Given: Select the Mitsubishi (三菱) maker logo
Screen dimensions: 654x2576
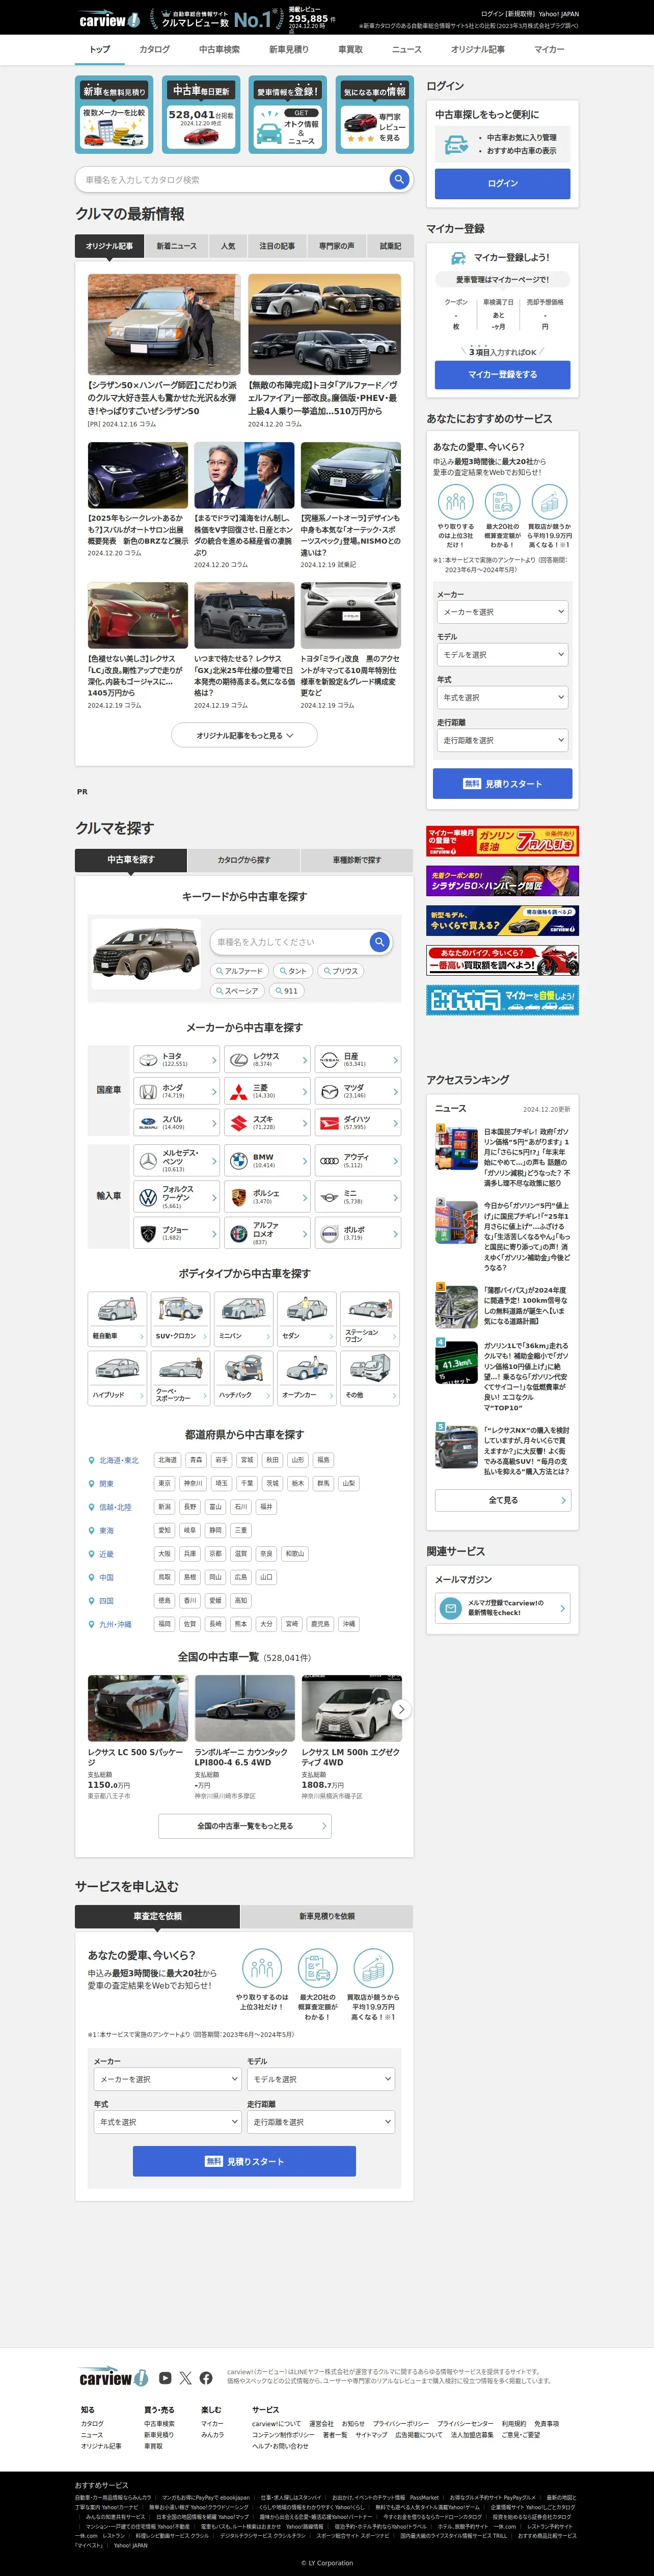Looking at the screenshot, I should [239, 1092].
